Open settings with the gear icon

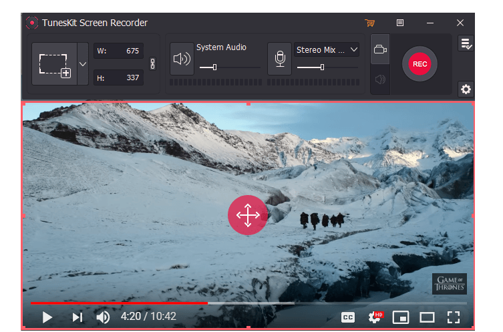point(466,89)
